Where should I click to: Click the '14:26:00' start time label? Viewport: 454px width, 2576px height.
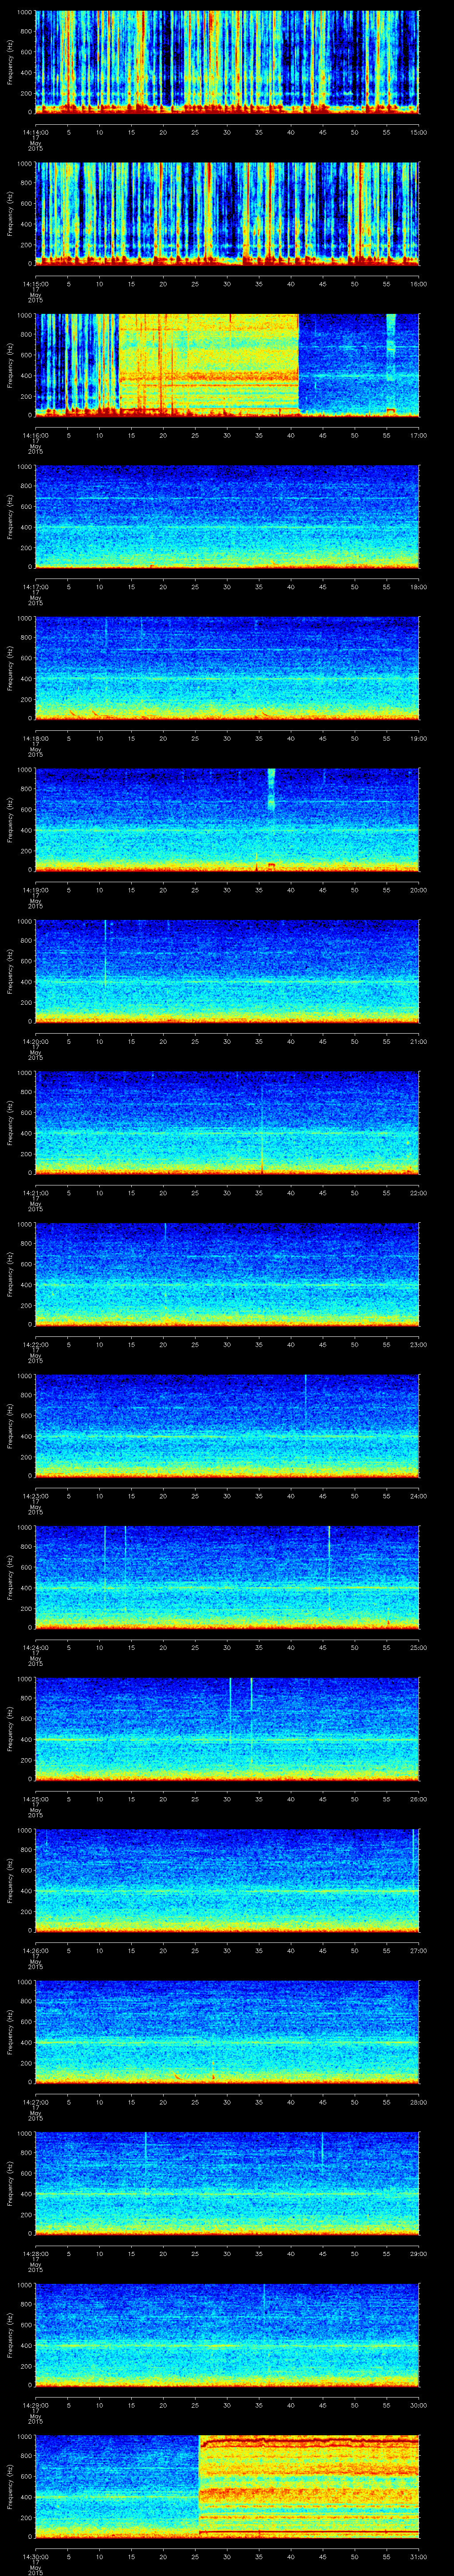[36, 1950]
